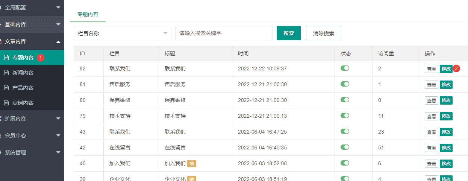The width and height of the screenshot is (468, 181).
Task: Click 修改 for ID 43 row
Action: 446,132
